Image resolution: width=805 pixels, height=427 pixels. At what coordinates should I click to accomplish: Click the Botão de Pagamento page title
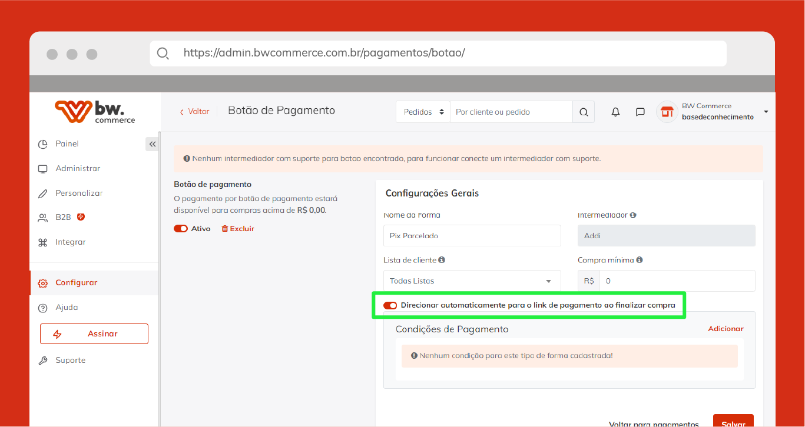click(x=281, y=111)
